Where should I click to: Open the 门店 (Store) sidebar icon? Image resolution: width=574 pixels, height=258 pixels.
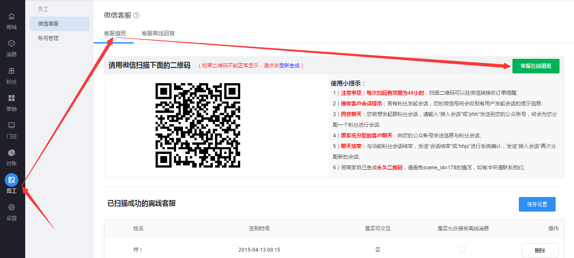[12, 125]
